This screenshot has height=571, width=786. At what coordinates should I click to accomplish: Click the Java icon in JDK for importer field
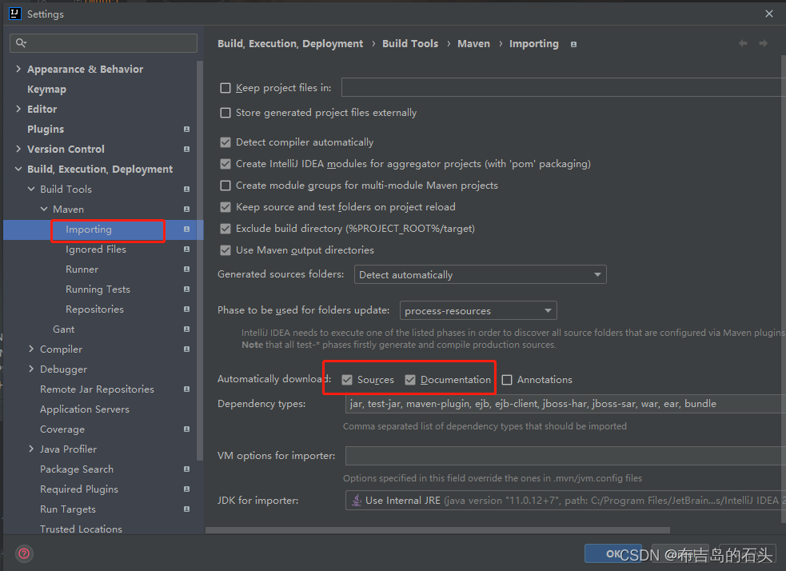pos(357,500)
